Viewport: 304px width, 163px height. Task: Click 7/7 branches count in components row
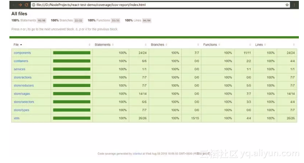(197, 53)
